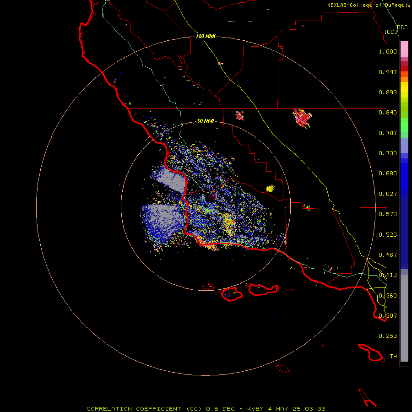Click the light pink top color bar segment
This screenshot has height=412, width=412.
tap(404, 49)
